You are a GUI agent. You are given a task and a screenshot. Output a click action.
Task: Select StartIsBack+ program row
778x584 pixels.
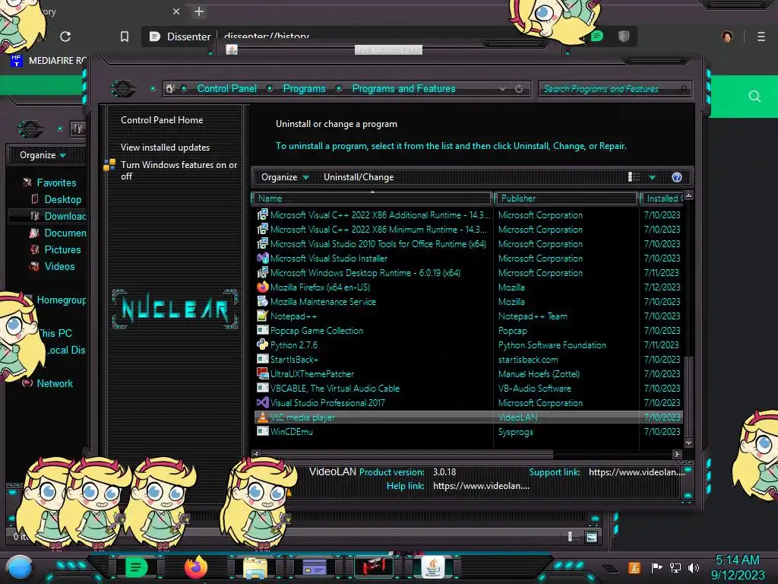468,359
